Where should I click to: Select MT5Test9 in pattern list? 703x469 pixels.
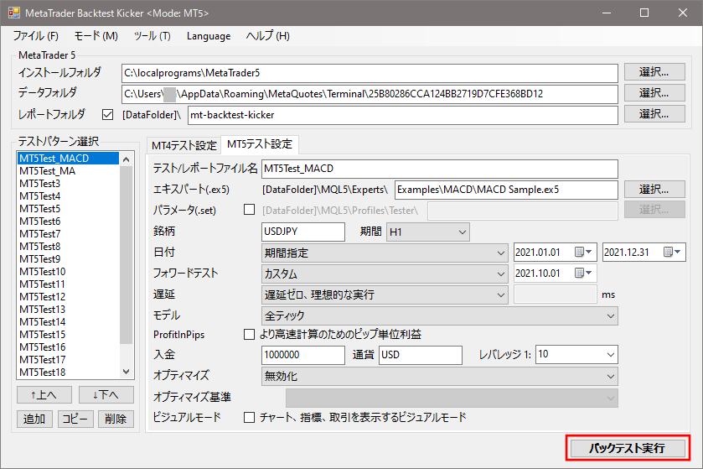(x=68, y=259)
